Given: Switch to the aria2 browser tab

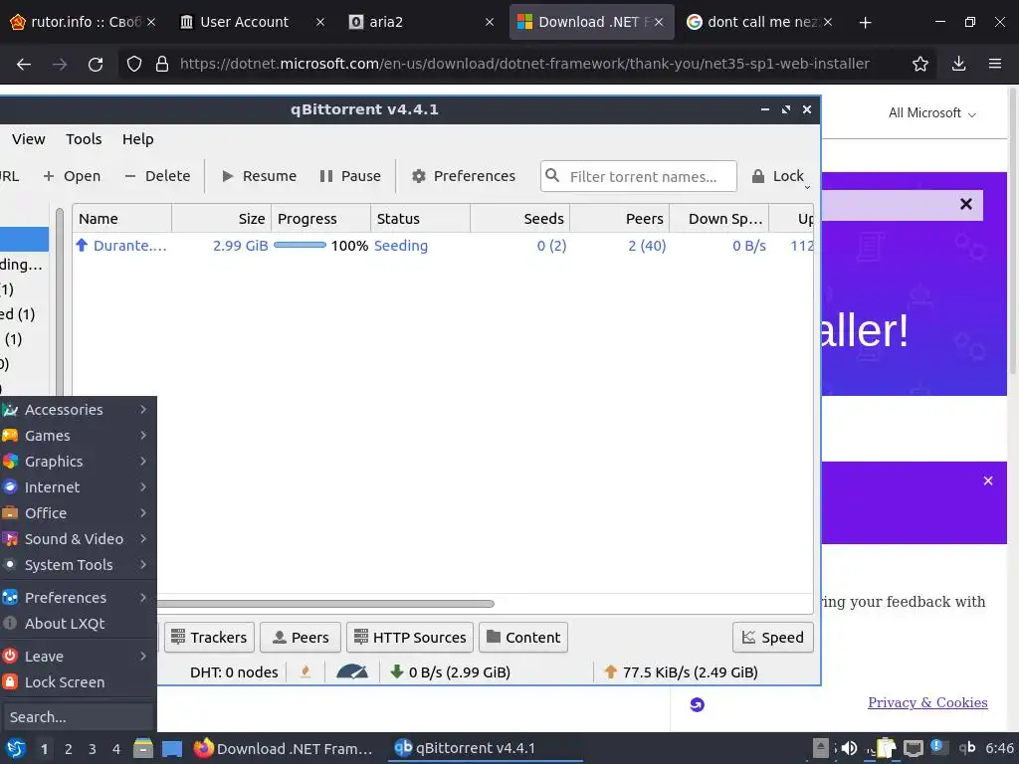Looking at the screenshot, I should pyautogui.click(x=421, y=22).
